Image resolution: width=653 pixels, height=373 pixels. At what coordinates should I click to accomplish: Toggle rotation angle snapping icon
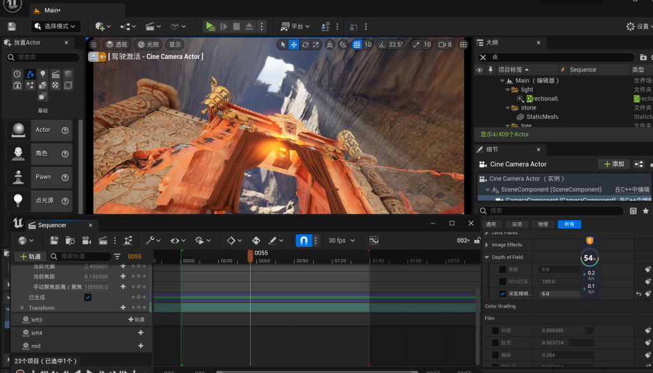[382, 45]
